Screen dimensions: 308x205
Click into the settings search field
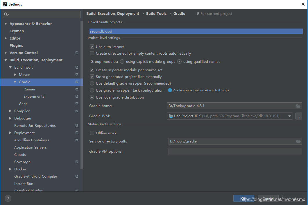(x=42, y=14)
